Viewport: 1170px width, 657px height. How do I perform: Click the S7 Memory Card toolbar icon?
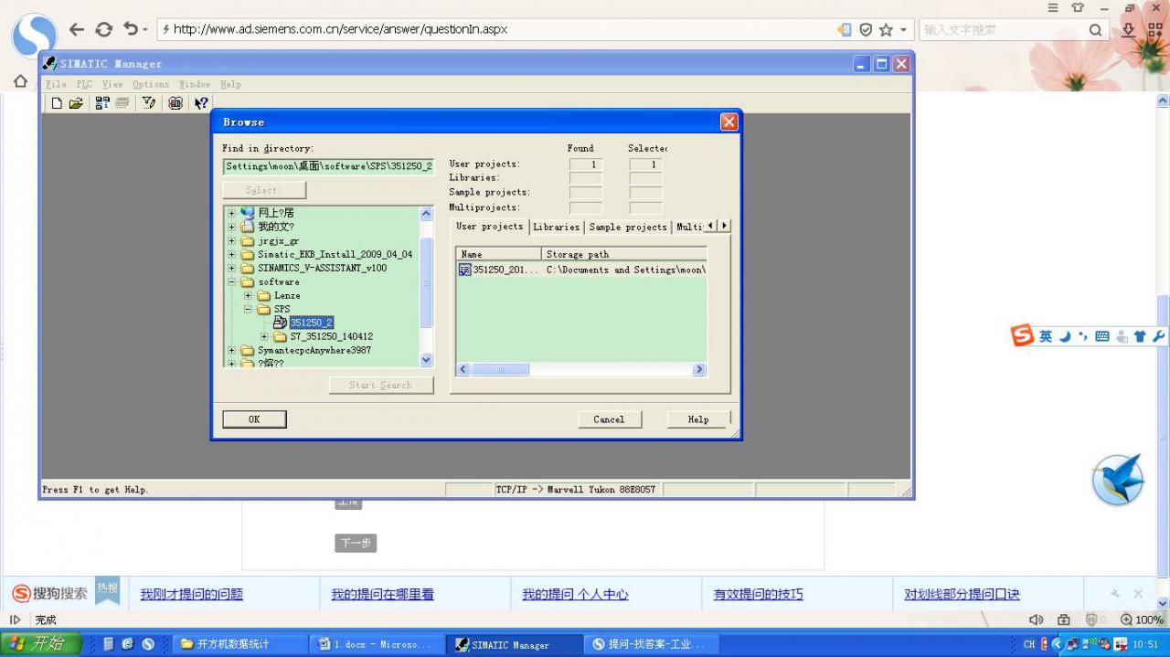pos(122,103)
